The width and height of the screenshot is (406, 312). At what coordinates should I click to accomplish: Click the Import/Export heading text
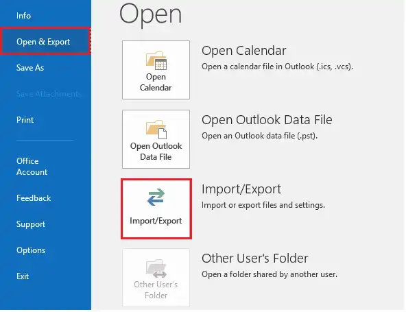(241, 189)
